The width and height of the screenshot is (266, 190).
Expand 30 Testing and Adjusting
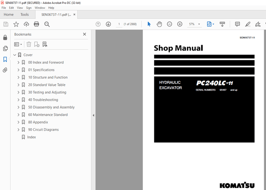click(x=18, y=92)
